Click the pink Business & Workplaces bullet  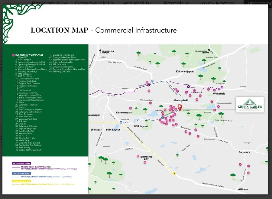[x=13, y=55]
